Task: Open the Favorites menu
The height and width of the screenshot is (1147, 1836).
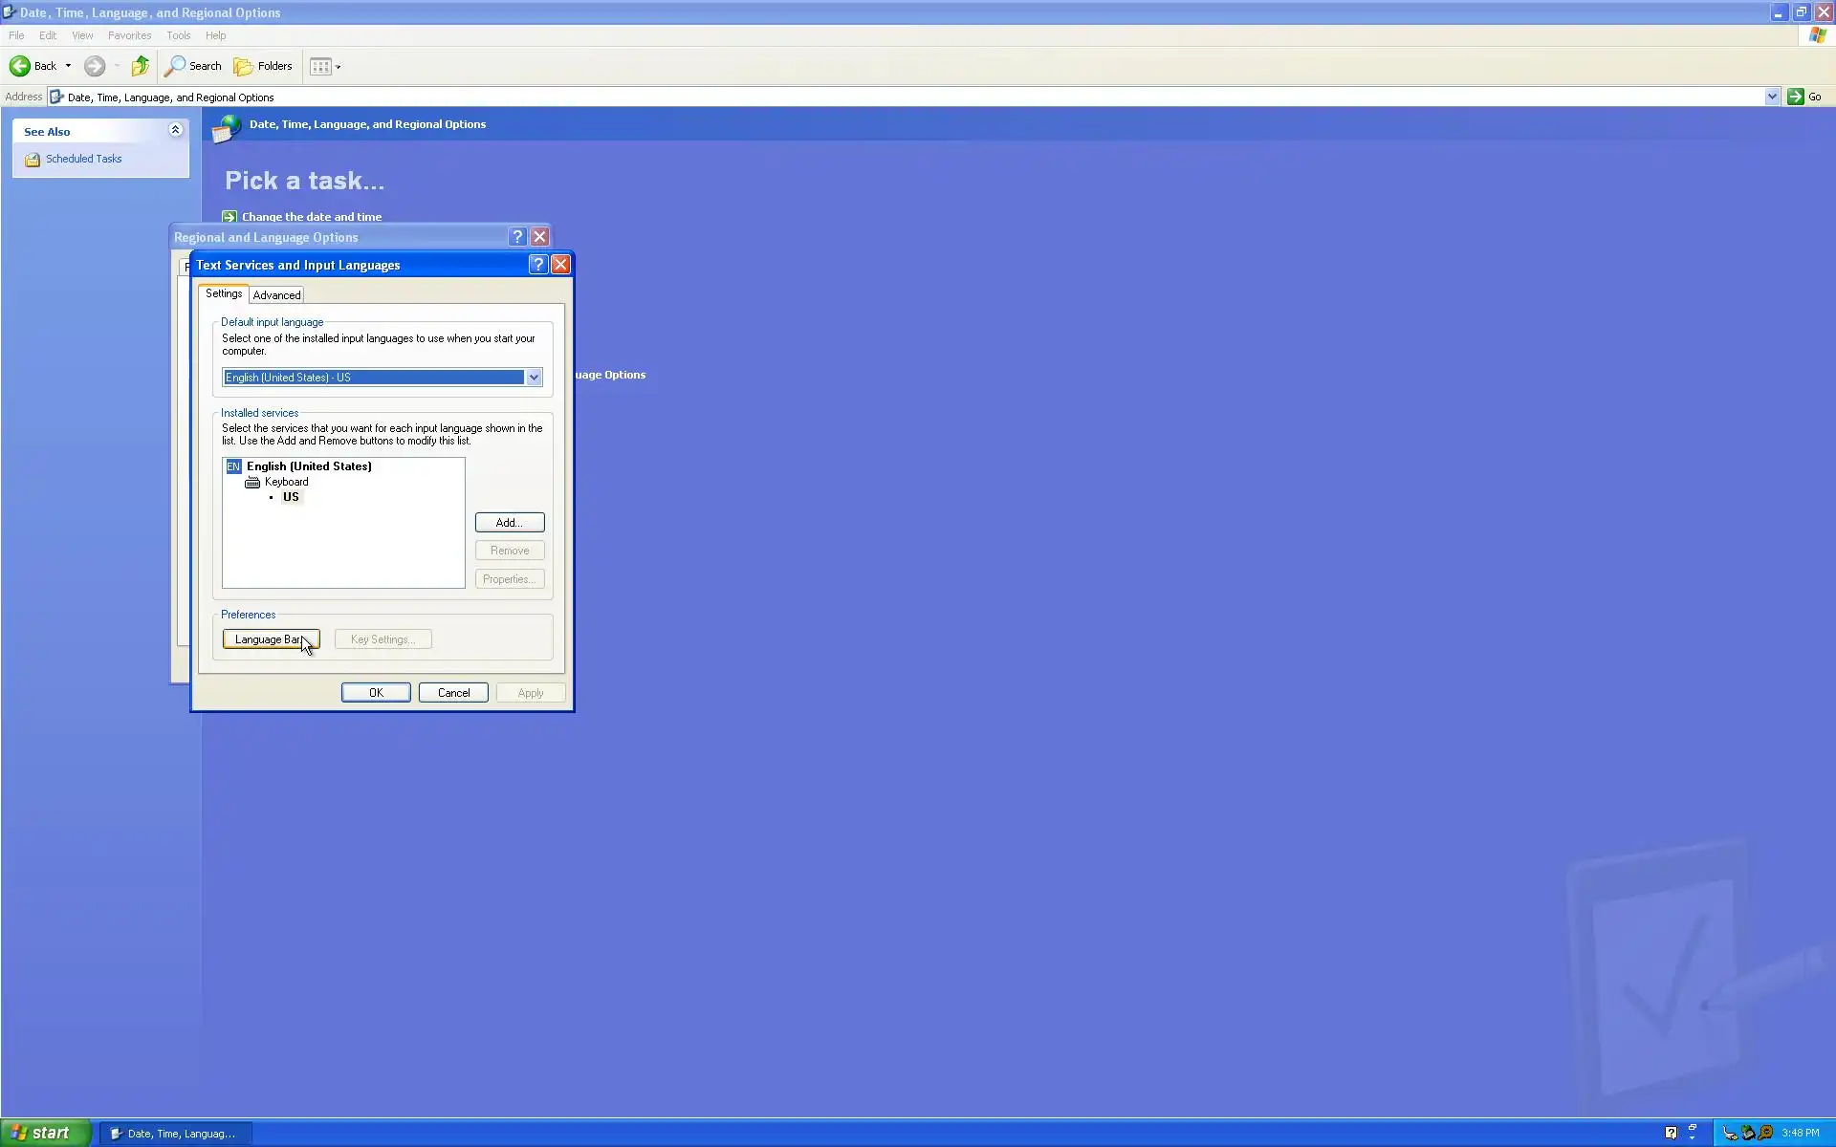Action: [x=129, y=35]
